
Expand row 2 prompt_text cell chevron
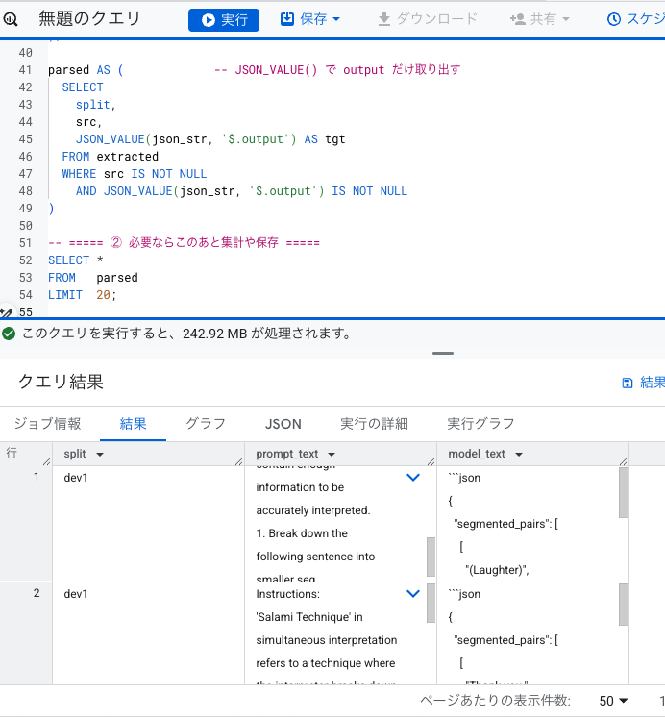coord(413,593)
